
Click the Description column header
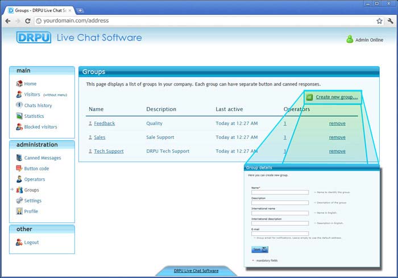(161, 109)
